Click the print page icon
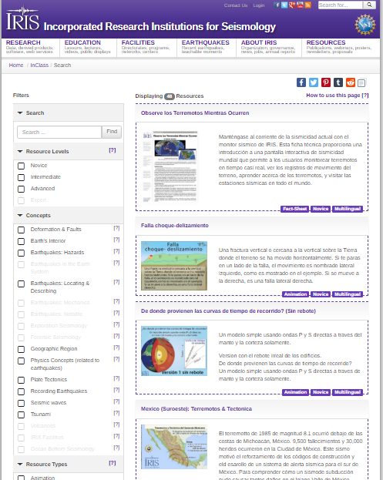This screenshot has height=480, width=383. tap(361, 82)
